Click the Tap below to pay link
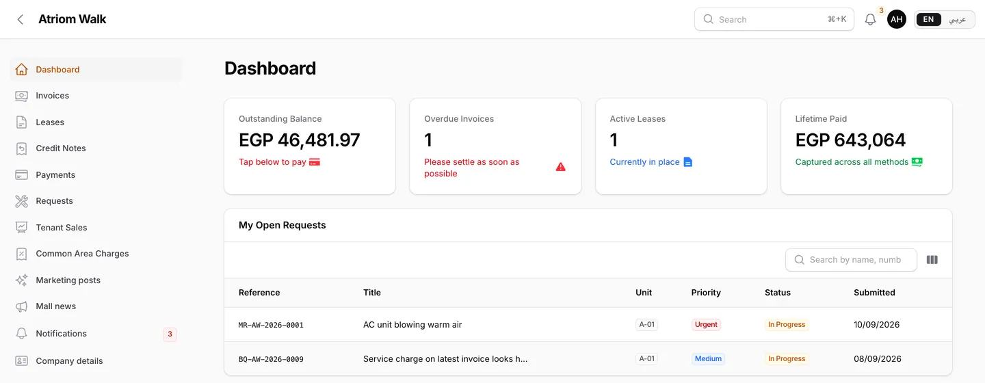Screen dimensions: 985x383 coord(272,162)
